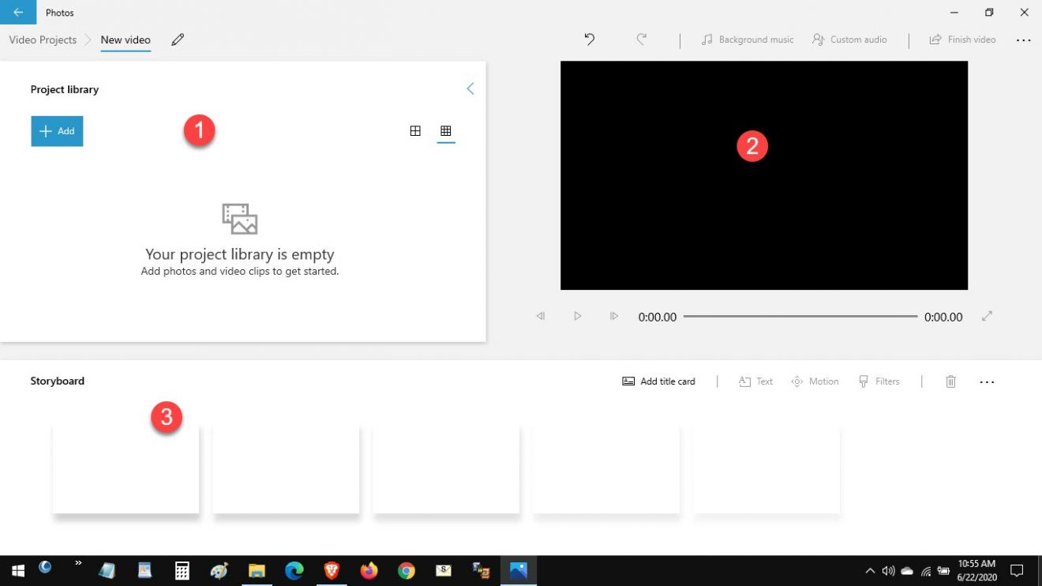Screen dimensions: 1042x586
Task: Play the video preview
Action: coord(578,316)
